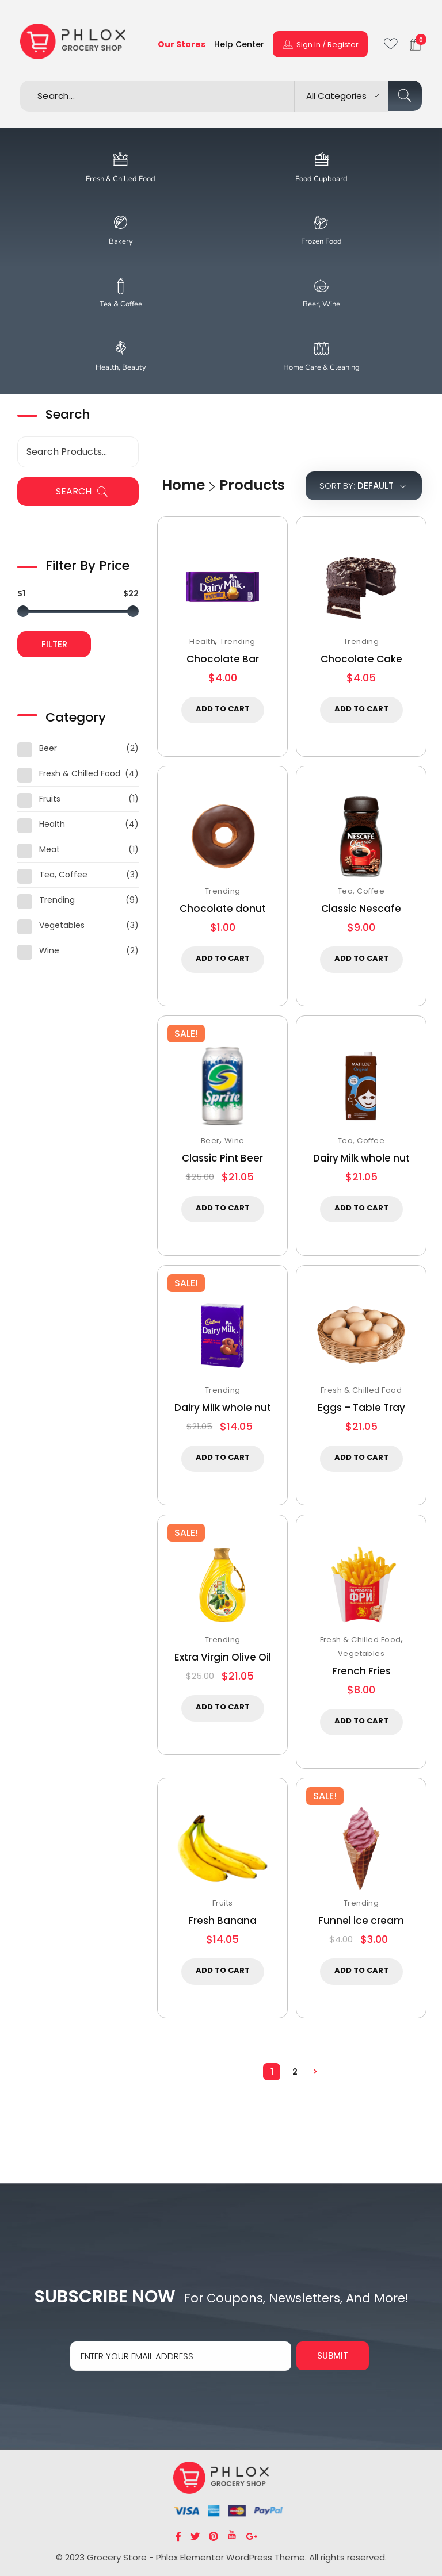Open the shopping bag cart icon

[415, 45]
